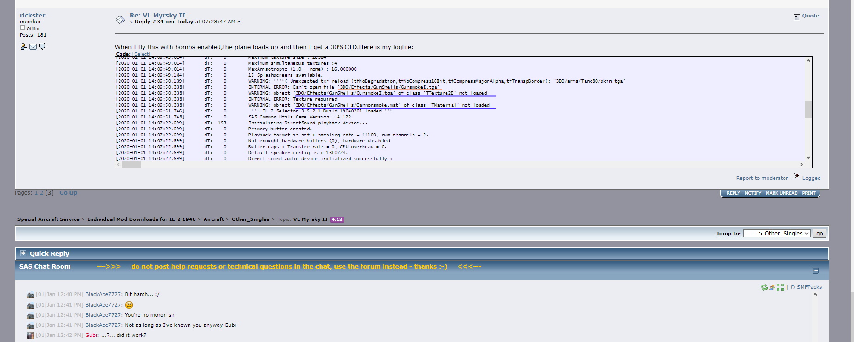Screen dimensions: 854x342
Task: Click scroll-left arrow of the code box
Action: coord(118,165)
